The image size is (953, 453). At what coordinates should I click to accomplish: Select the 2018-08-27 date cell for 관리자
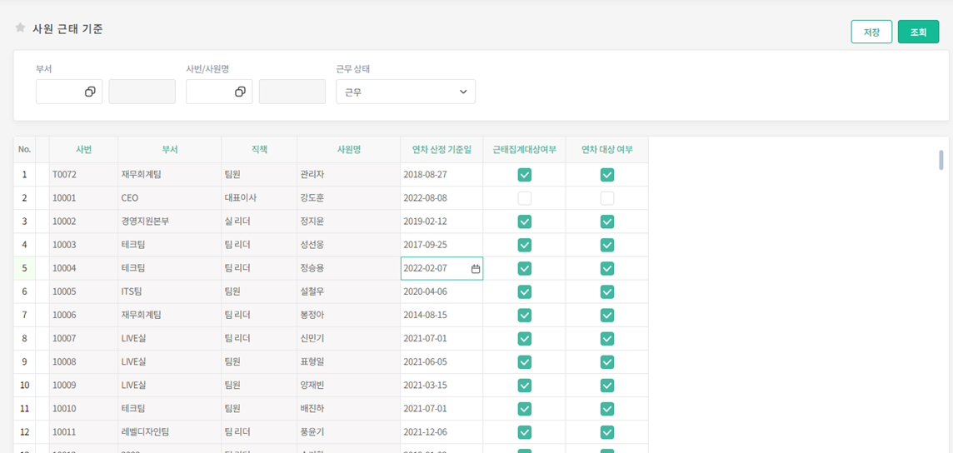tap(442, 175)
